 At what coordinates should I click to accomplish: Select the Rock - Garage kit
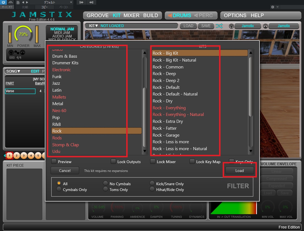pos(166,135)
